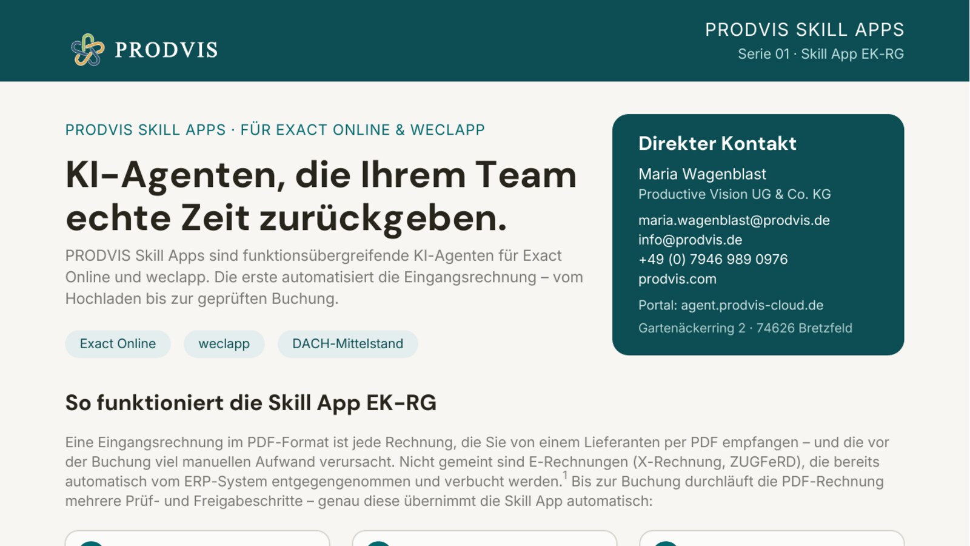970x546 pixels.
Task: Click the PRODVIS knot logo icon
Action: pos(88,50)
